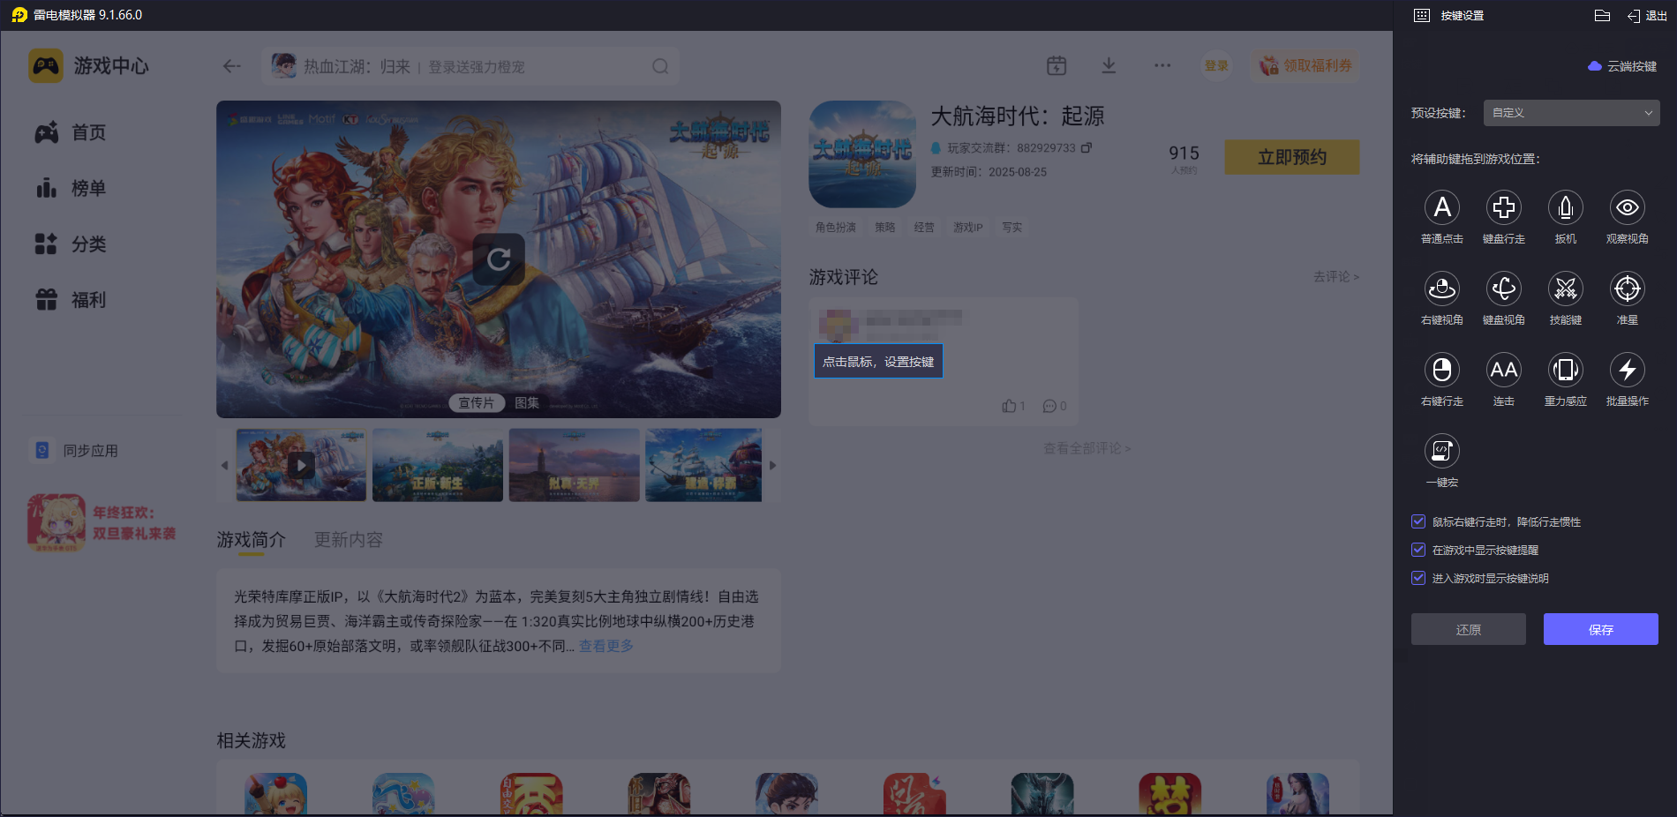The height and width of the screenshot is (817, 1677).
Task: Click the 领取福利券 button
Action: tap(1305, 65)
